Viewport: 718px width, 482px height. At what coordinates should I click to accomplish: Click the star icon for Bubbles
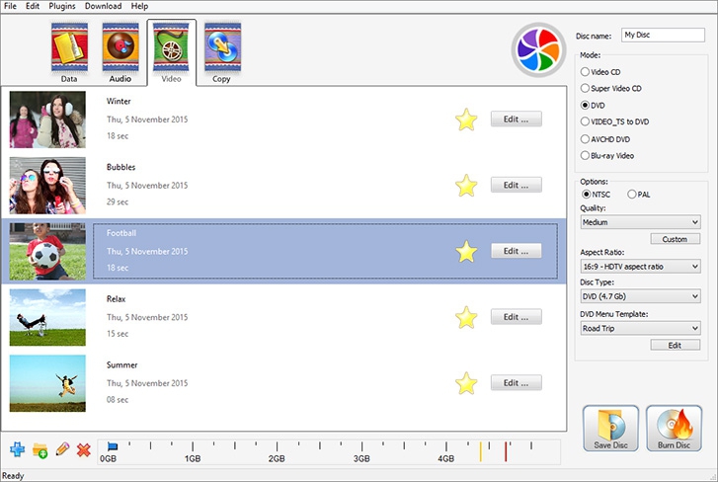[x=466, y=186]
